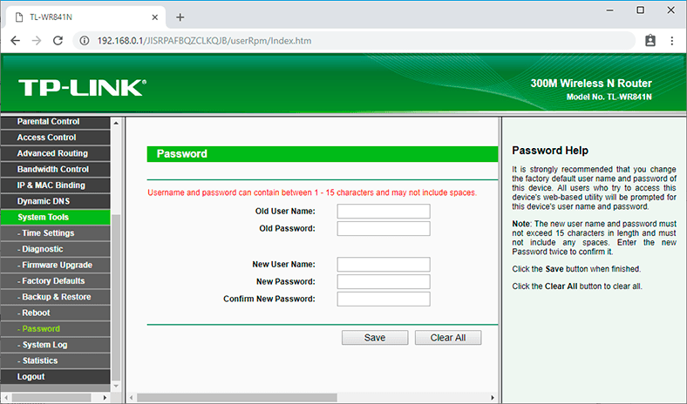This screenshot has height=404, width=687.
Task: Select the Password submenu
Action: coord(56,329)
